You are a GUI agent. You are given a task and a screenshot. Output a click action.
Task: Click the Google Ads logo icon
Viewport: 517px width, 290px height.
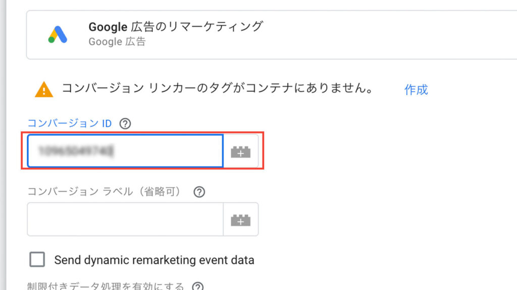click(x=58, y=35)
